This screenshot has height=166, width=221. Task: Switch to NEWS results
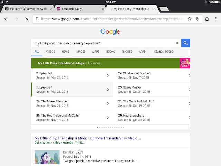tap(65, 52)
